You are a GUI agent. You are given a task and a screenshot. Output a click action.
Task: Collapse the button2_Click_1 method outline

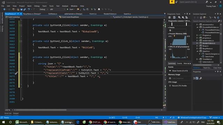tap(21, 41)
